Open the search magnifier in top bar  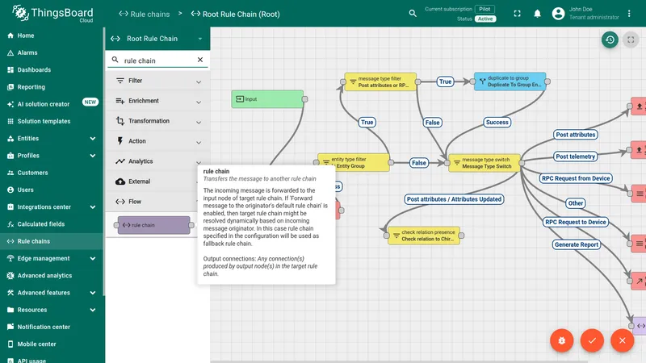point(413,14)
